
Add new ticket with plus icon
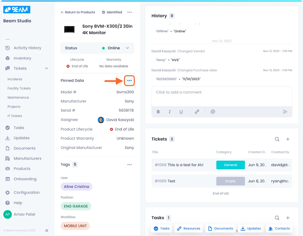click(288, 139)
